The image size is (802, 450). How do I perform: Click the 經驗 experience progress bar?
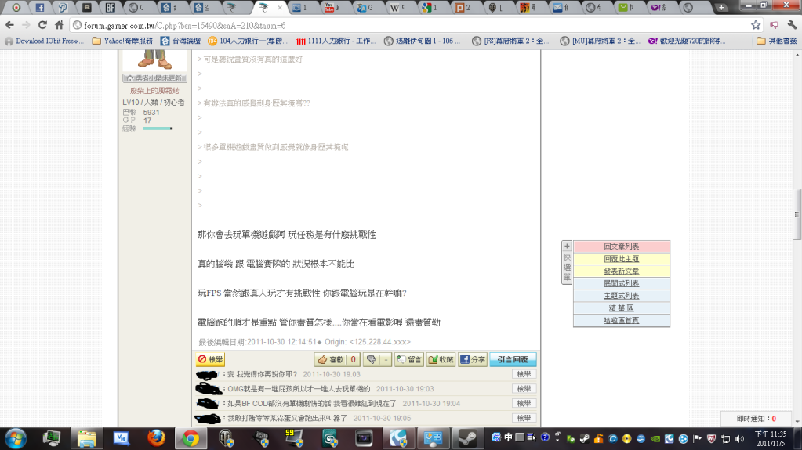158,128
